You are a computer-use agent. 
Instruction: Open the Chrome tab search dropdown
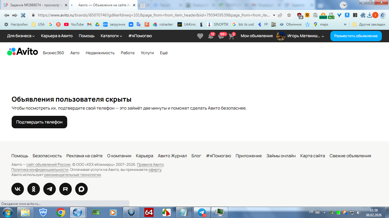point(344,5)
